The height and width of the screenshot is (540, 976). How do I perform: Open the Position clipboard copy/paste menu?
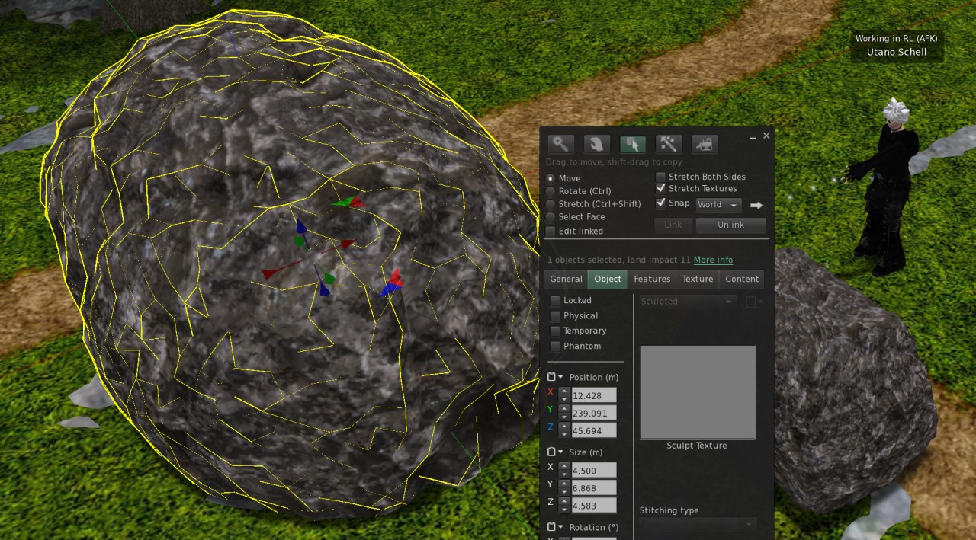pyautogui.click(x=555, y=377)
